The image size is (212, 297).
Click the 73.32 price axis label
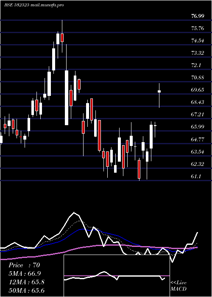[198, 53]
